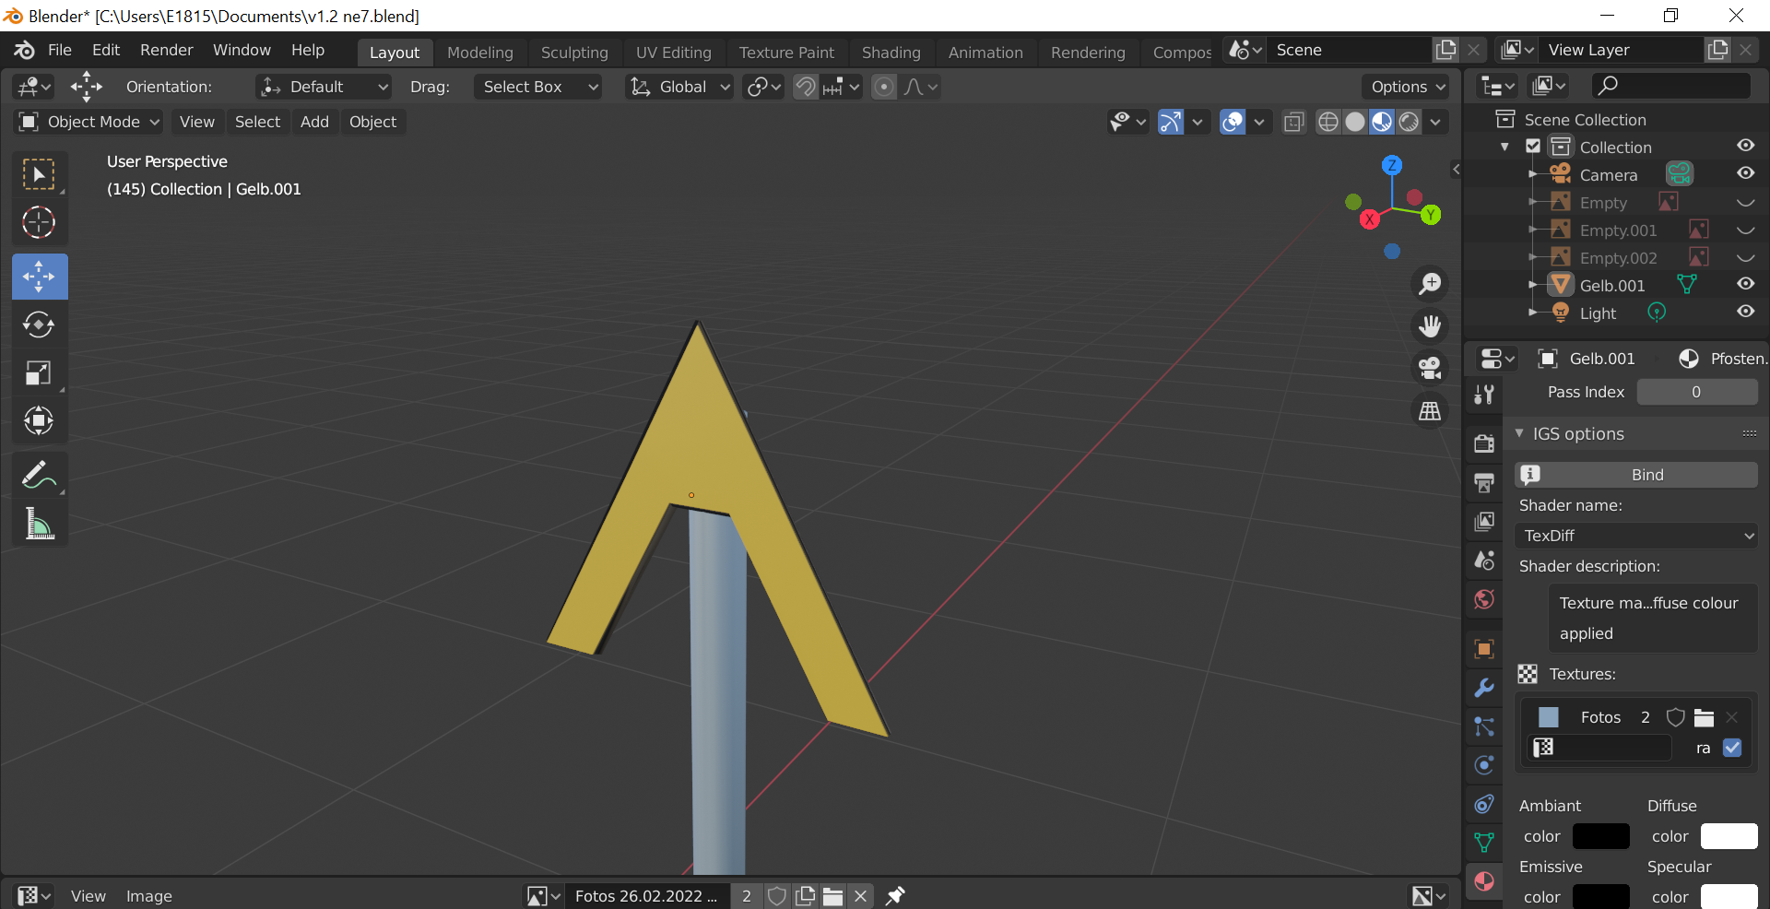This screenshot has height=909, width=1770.
Task: Expand the TexDiff shader name dropdown
Action: click(x=1636, y=536)
